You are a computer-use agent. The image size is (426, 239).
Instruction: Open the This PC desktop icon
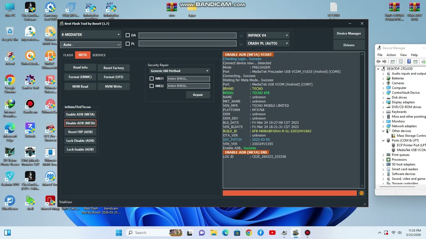click(x=10, y=10)
